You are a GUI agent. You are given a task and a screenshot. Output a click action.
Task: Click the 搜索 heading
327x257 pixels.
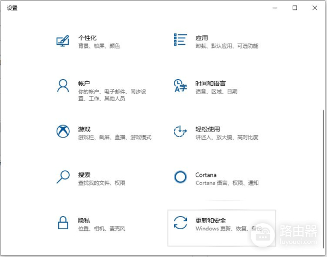pos(84,175)
